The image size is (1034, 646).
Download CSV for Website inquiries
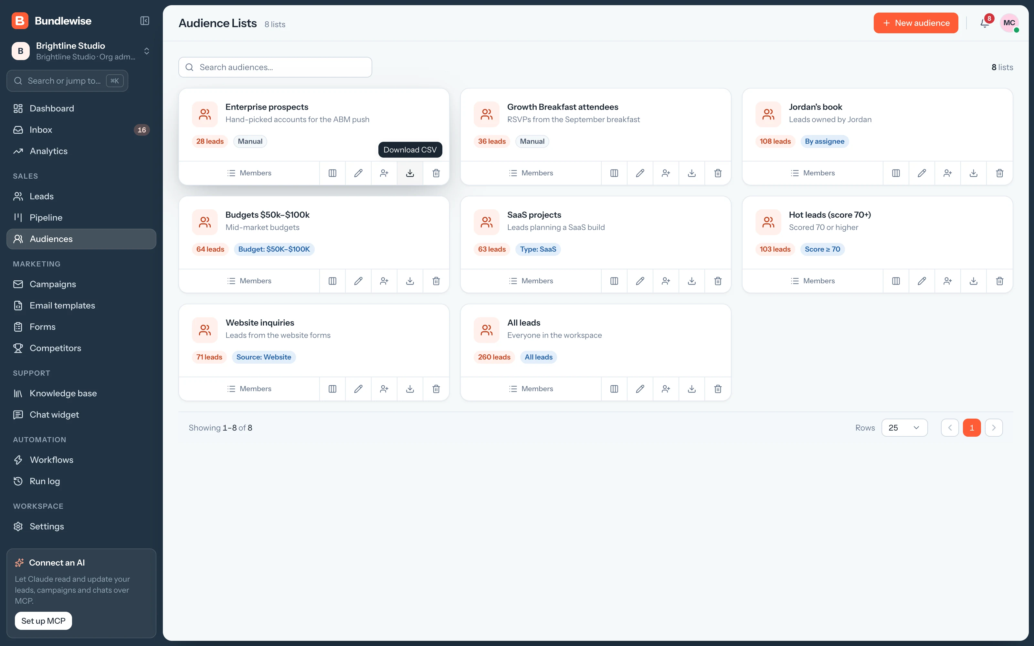click(x=410, y=389)
